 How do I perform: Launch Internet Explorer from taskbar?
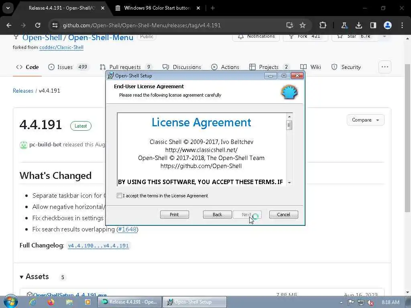pos(33,302)
